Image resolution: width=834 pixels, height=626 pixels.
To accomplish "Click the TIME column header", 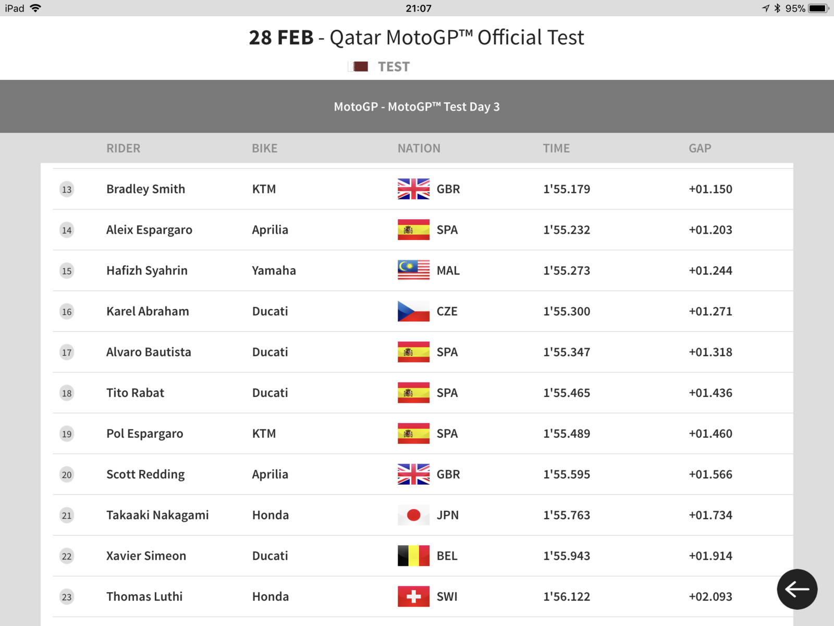I will (x=556, y=148).
